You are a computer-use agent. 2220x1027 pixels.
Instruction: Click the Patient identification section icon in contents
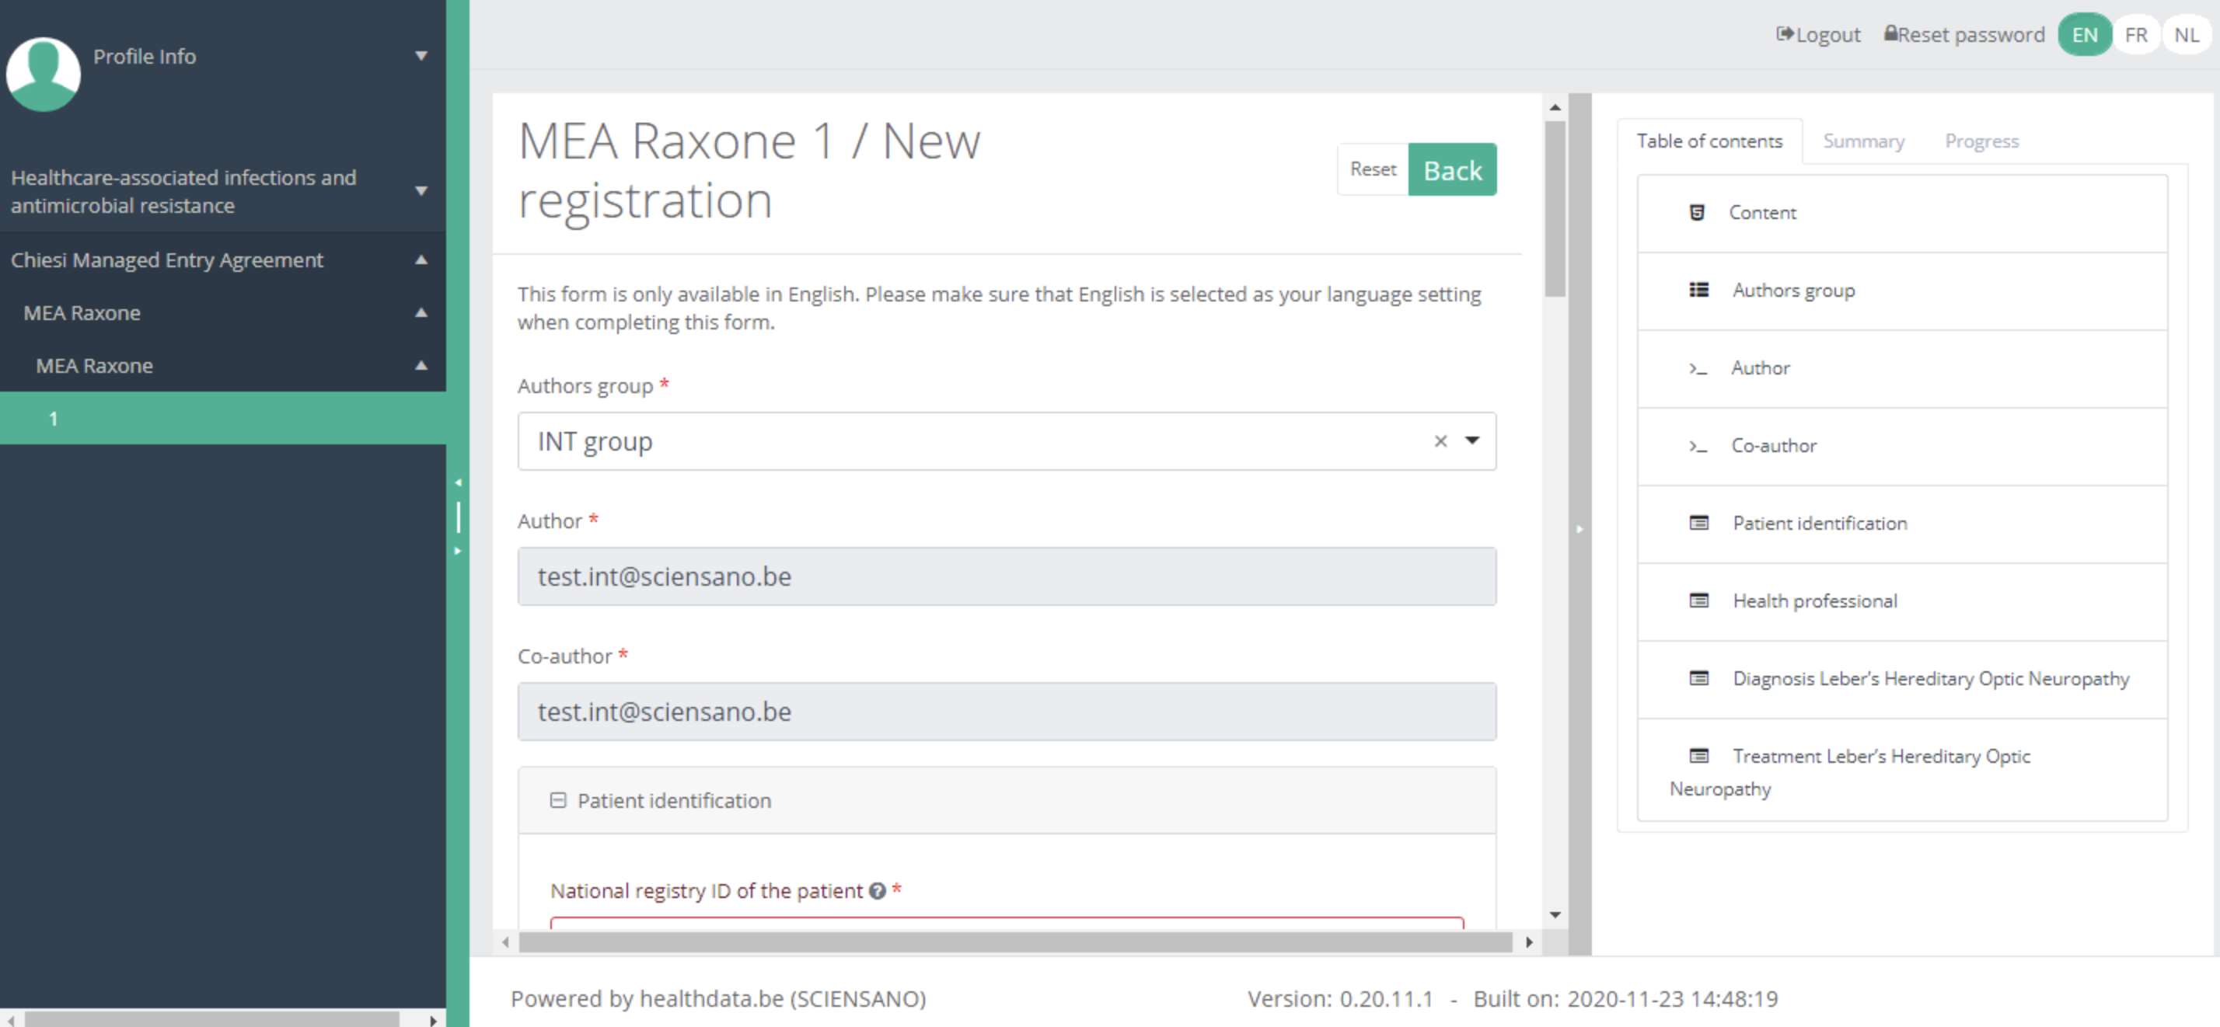pos(1698,523)
